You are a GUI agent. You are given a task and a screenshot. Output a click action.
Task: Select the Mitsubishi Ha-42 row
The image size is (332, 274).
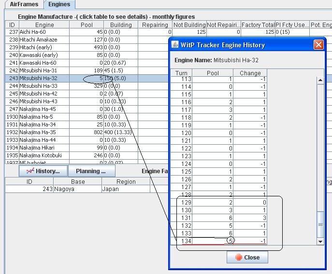(x=87, y=94)
